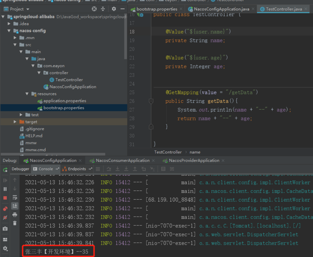
Task: Expand the .idea folder
Action: [x=9, y=24]
